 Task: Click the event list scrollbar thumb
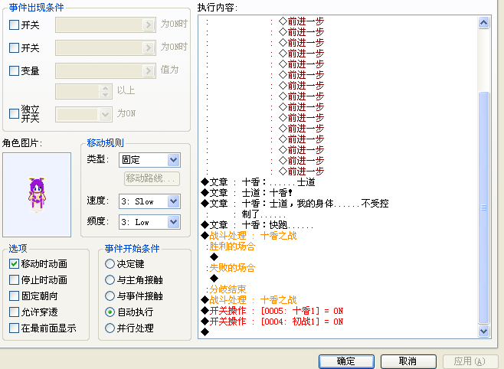point(484,207)
